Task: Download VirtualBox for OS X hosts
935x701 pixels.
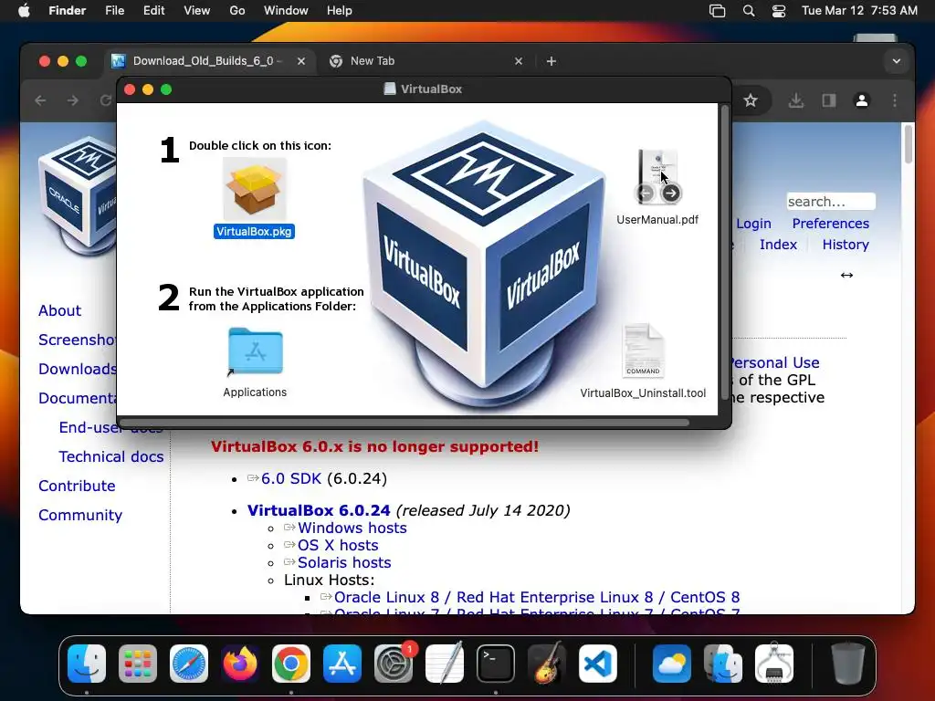Action: (338, 546)
